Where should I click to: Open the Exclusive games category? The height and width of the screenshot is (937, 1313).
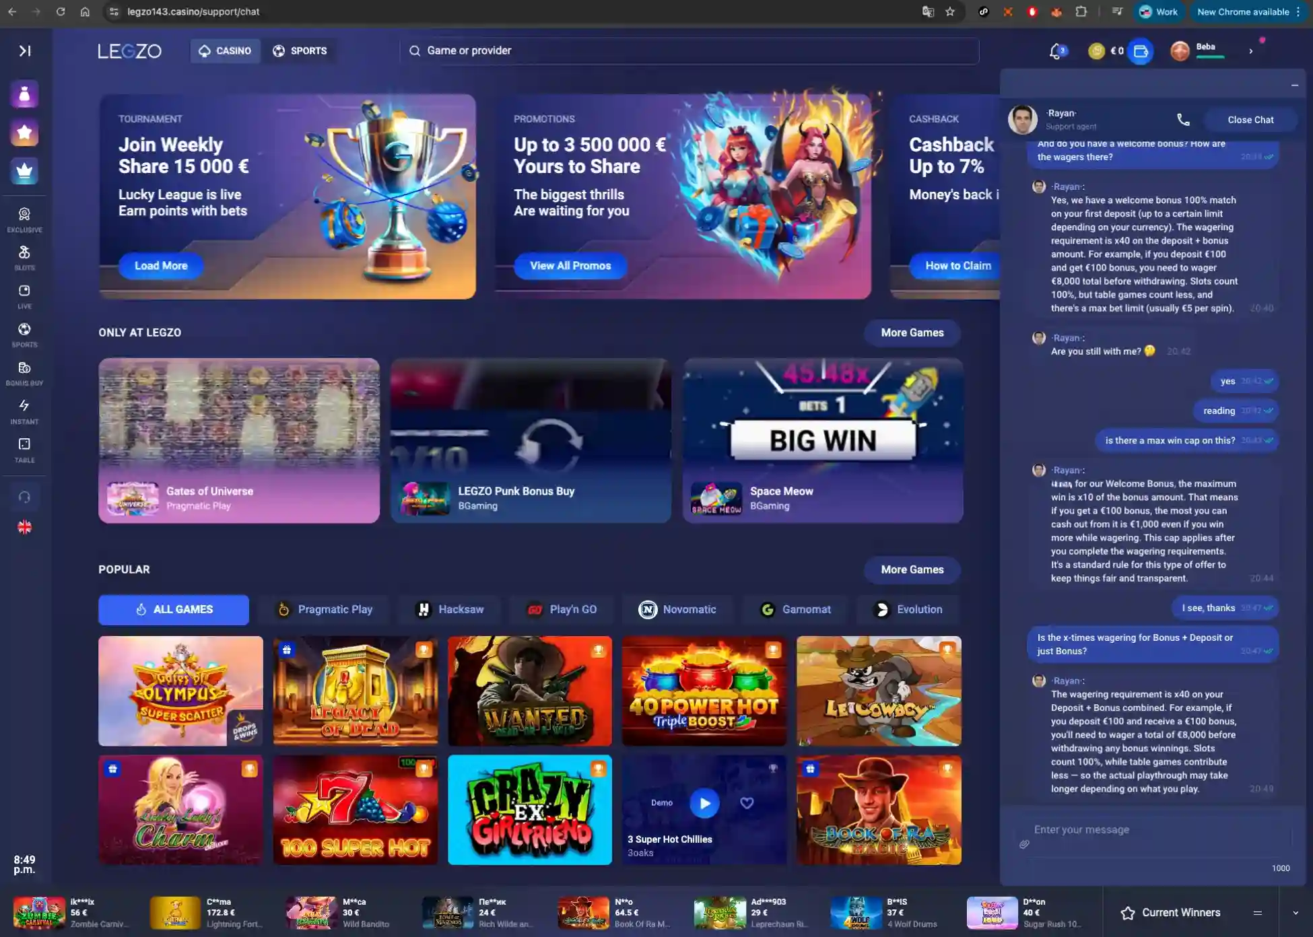pos(24,219)
